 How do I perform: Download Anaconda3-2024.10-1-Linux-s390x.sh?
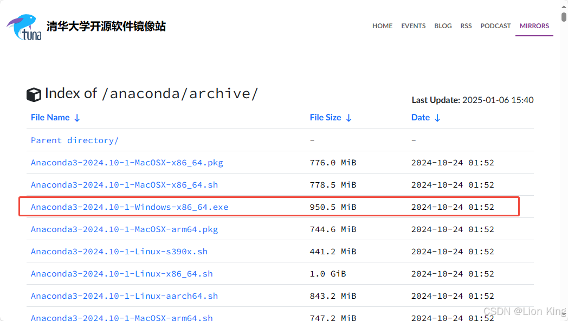click(x=119, y=252)
